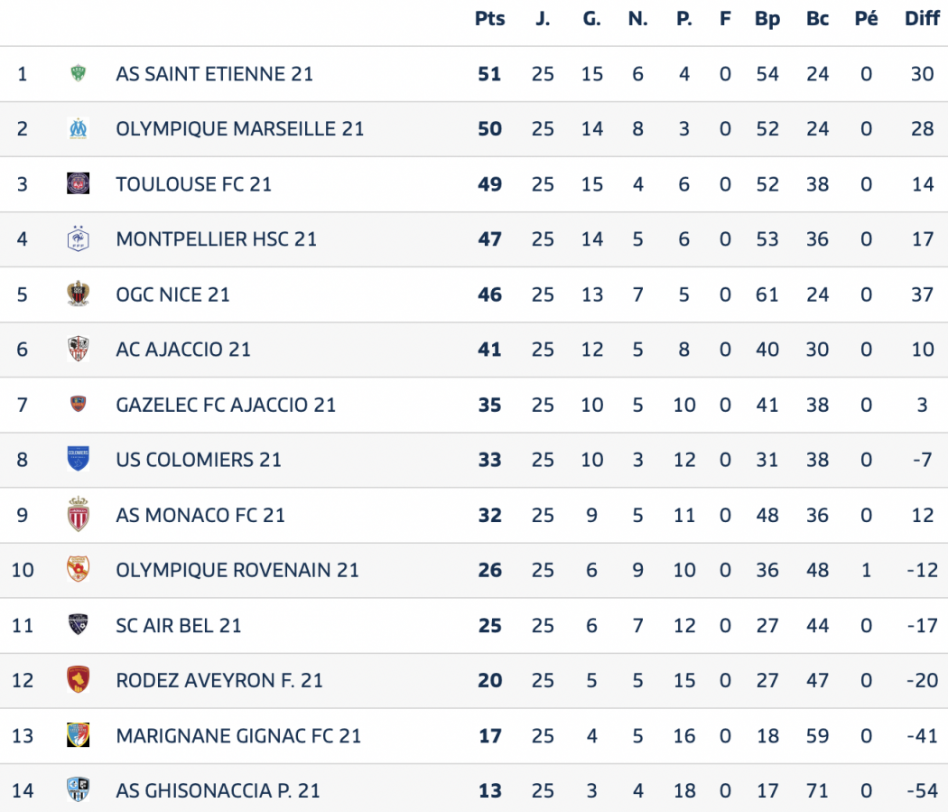The width and height of the screenshot is (948, 812).
Task: Click the Diff column header
Action: (x=922, y=19)
